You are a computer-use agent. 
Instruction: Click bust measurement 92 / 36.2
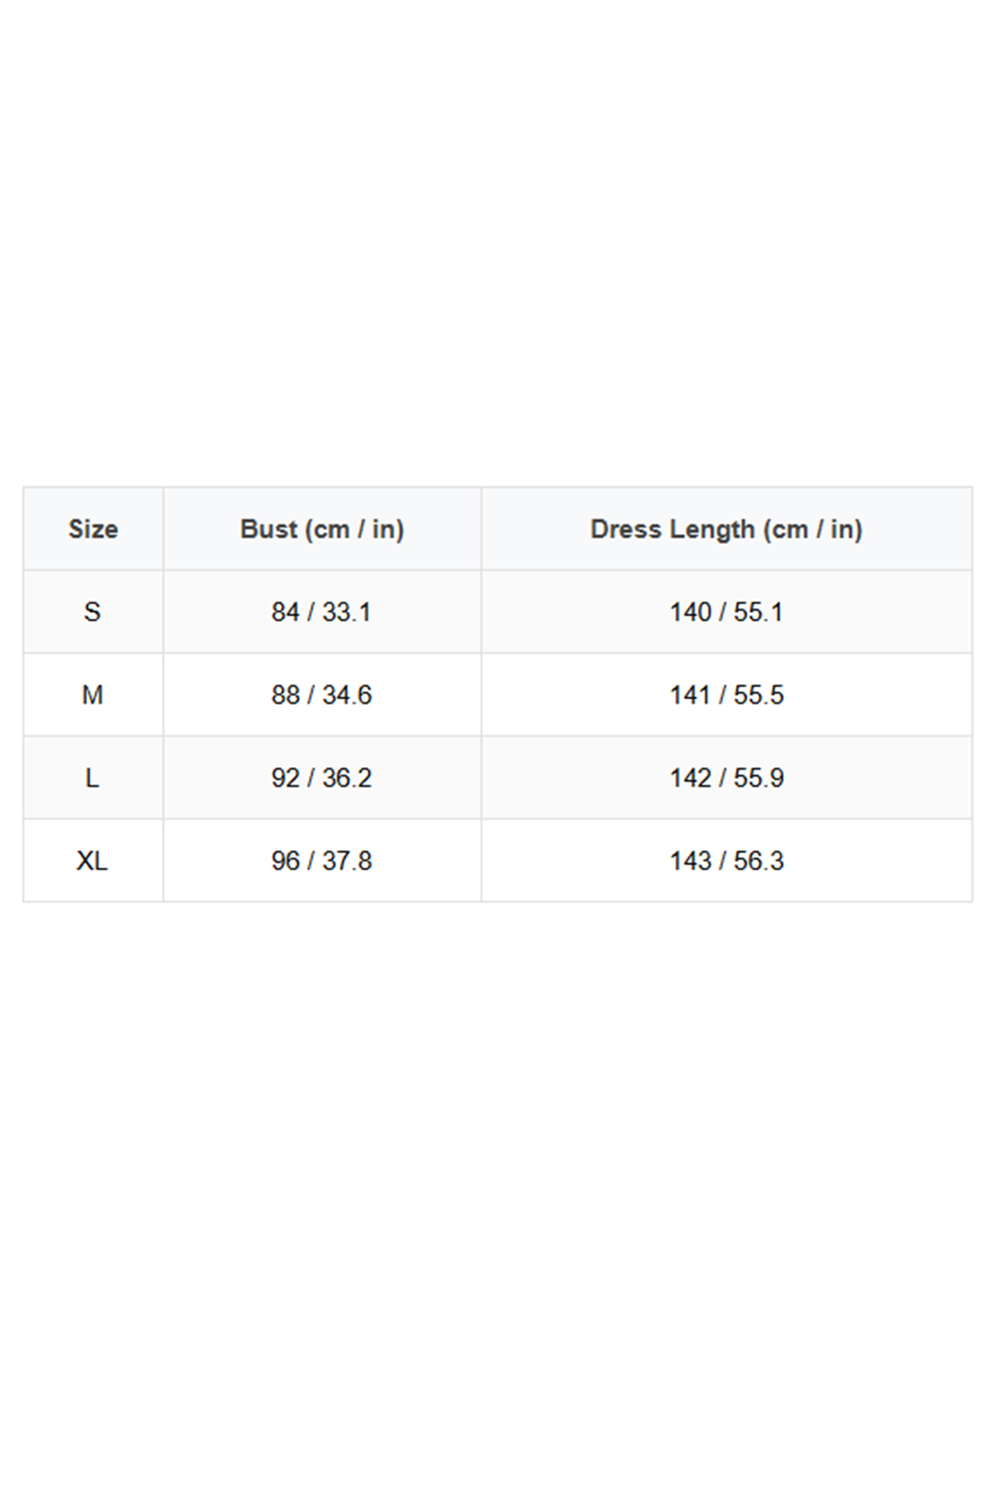(322, 778)
